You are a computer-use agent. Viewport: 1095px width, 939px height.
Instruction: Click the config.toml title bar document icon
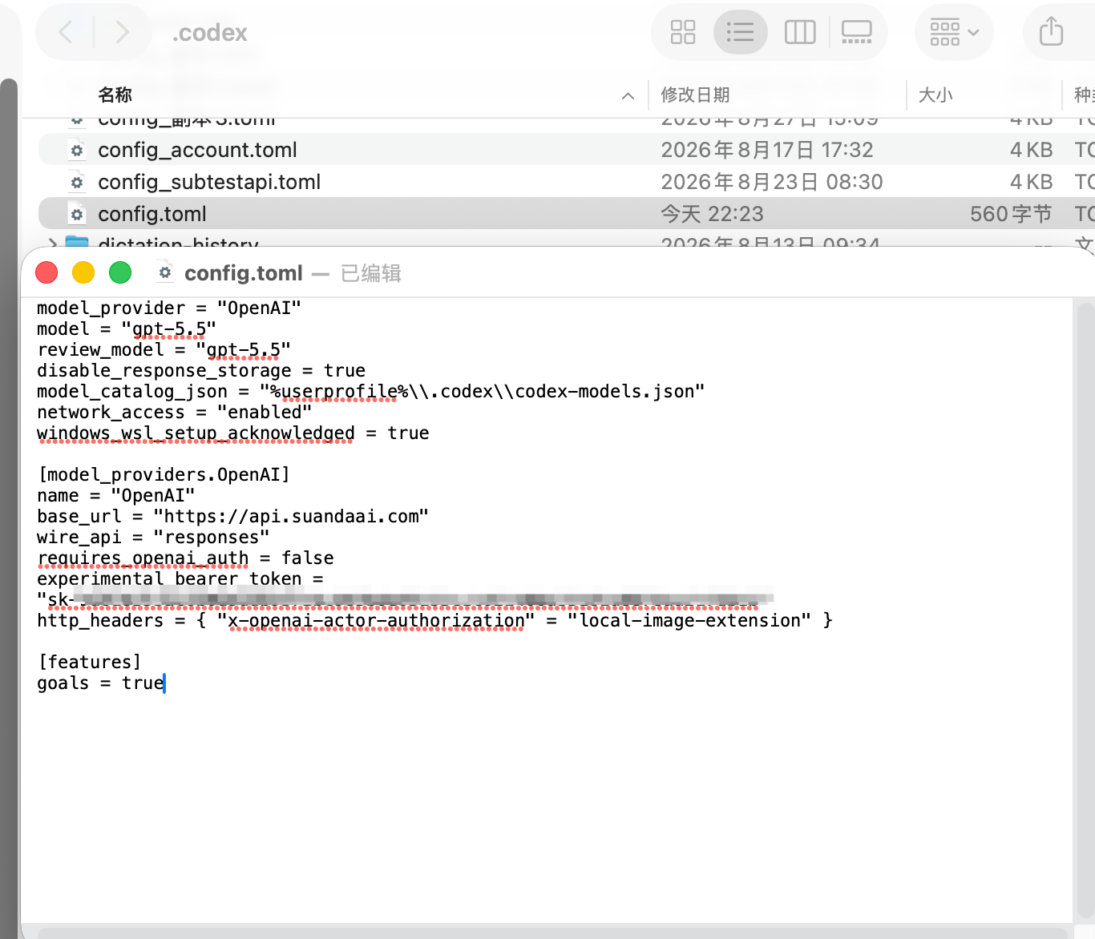(x=164, y=272)
